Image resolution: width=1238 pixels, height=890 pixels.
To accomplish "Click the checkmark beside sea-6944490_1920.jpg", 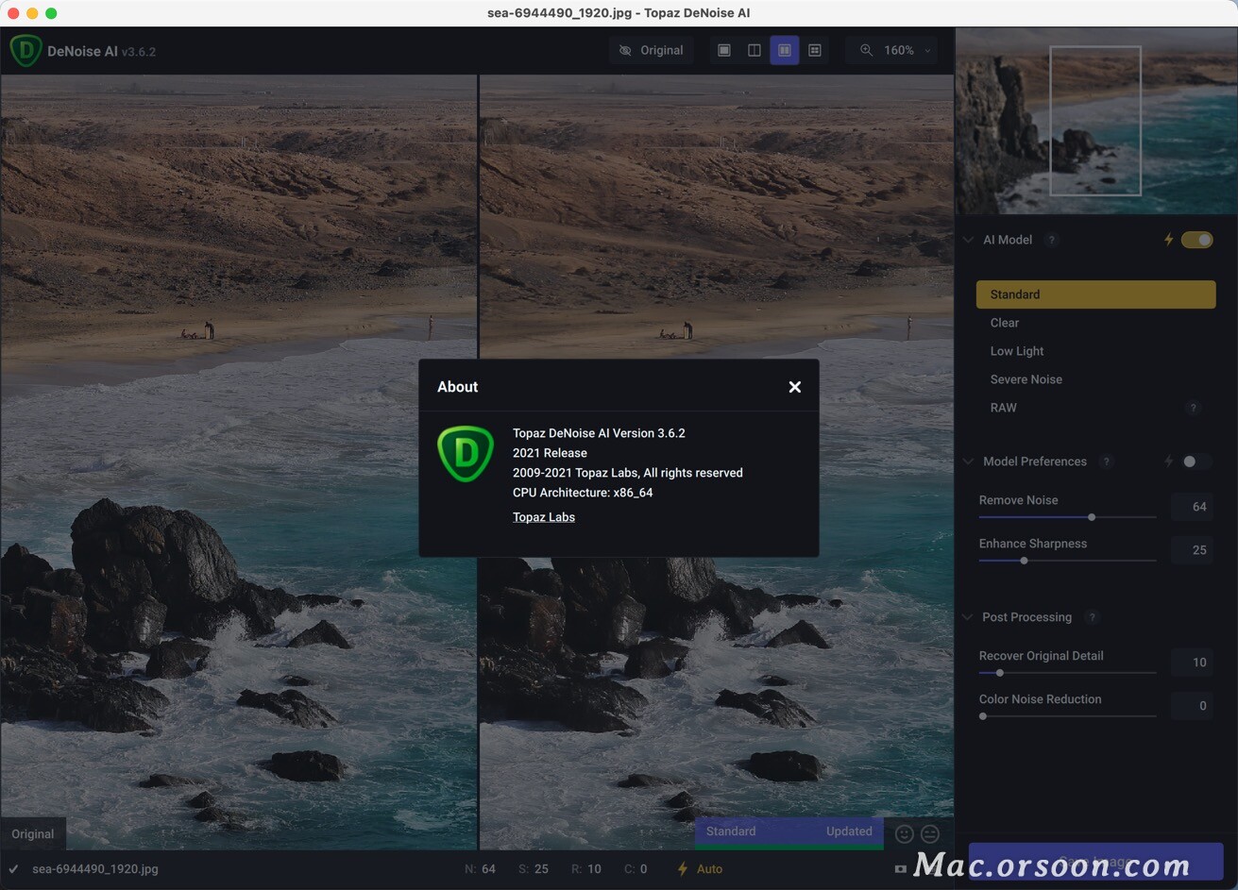I will coord(13,869).
